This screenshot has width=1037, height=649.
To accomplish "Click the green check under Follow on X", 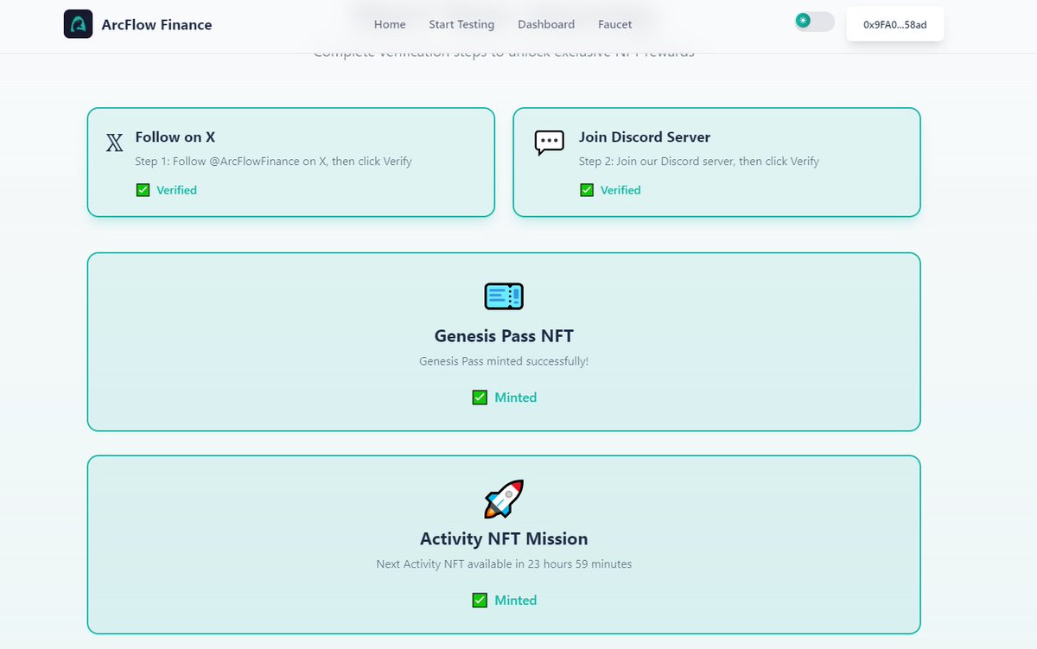I will point(143,190).
